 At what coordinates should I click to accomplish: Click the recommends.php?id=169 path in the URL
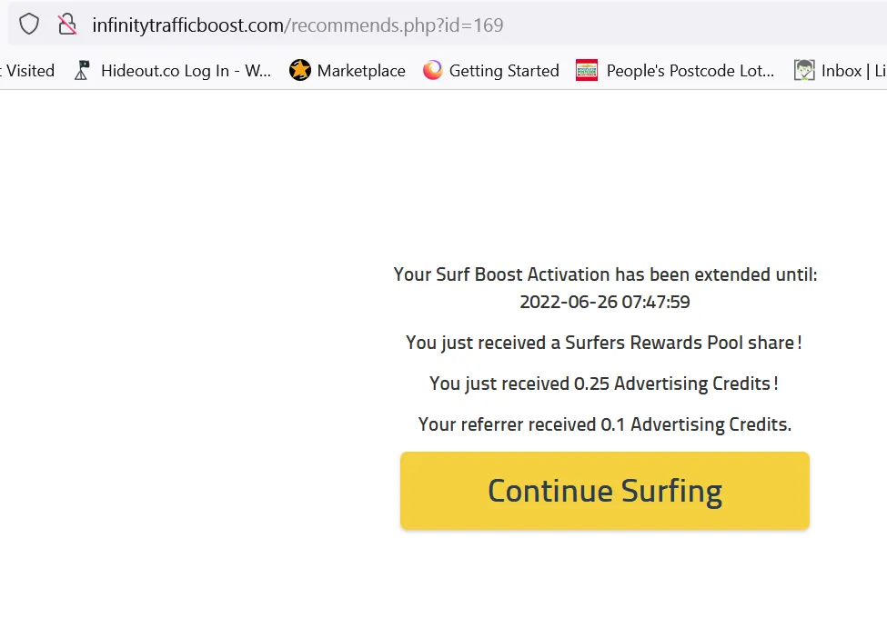[398, 25]
